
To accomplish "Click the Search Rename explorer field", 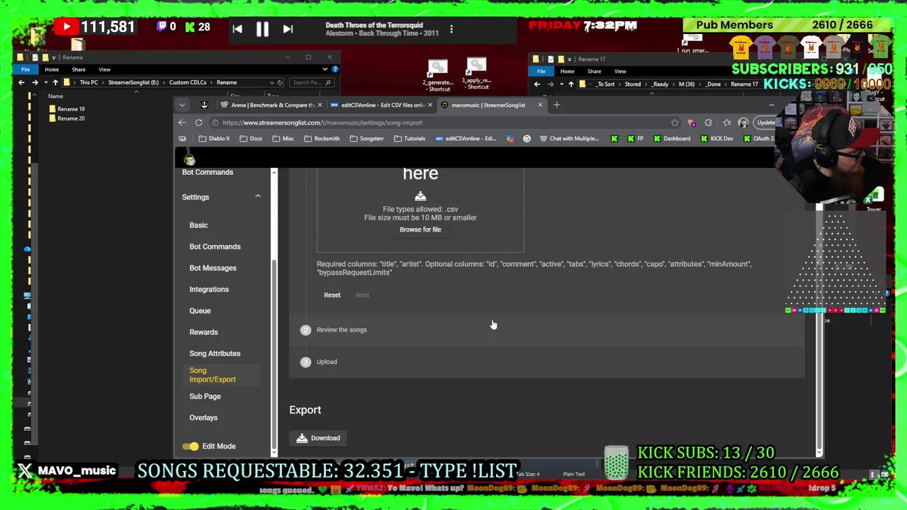I will 312,82.
